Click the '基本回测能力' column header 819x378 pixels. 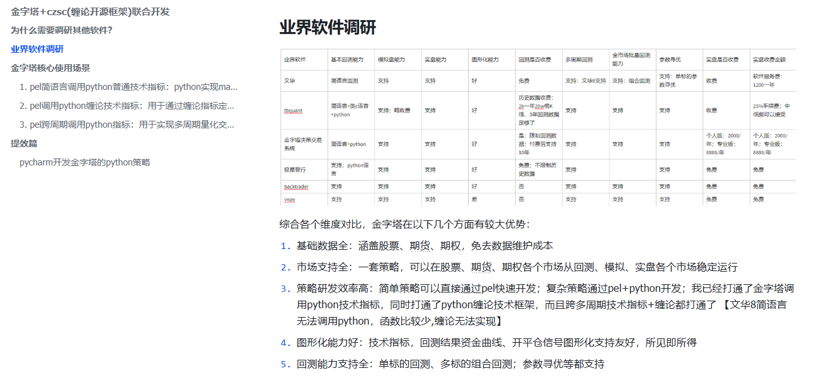coord(351,59)
